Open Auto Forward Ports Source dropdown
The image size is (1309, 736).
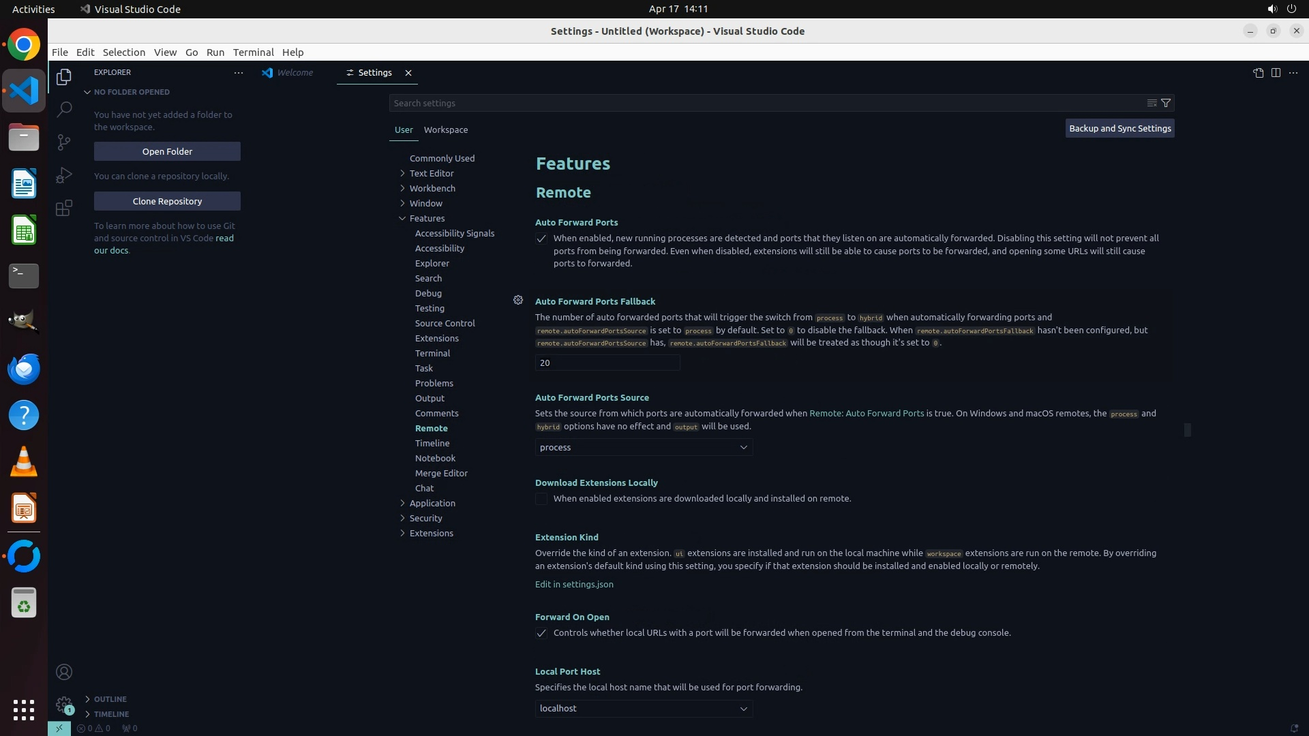(644, 448)
